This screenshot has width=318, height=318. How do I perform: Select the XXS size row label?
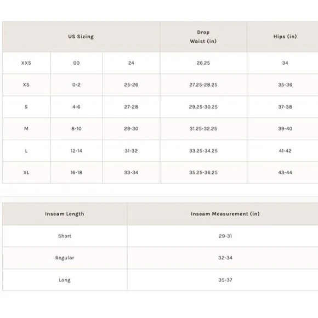[x=26, y=63]
